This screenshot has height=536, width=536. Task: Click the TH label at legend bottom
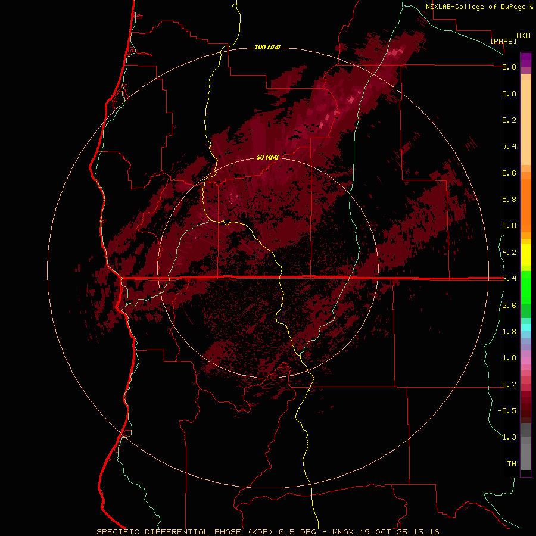tap(512, 464)
